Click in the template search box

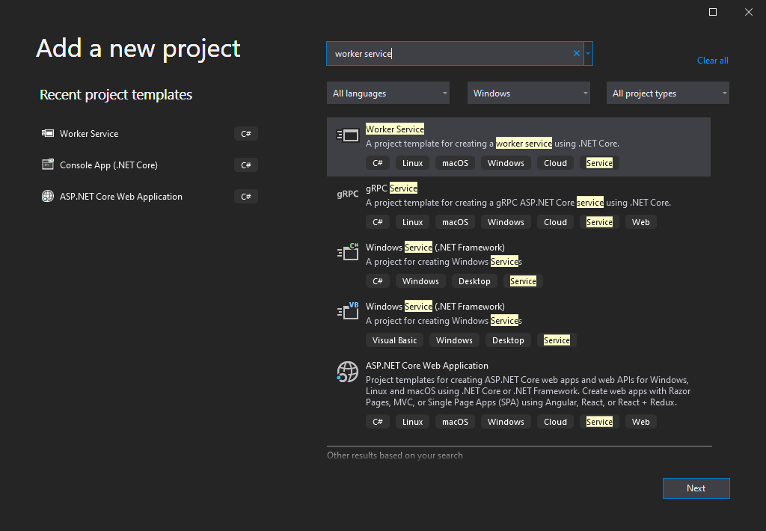pyautogui.click(x=449, y=54)
